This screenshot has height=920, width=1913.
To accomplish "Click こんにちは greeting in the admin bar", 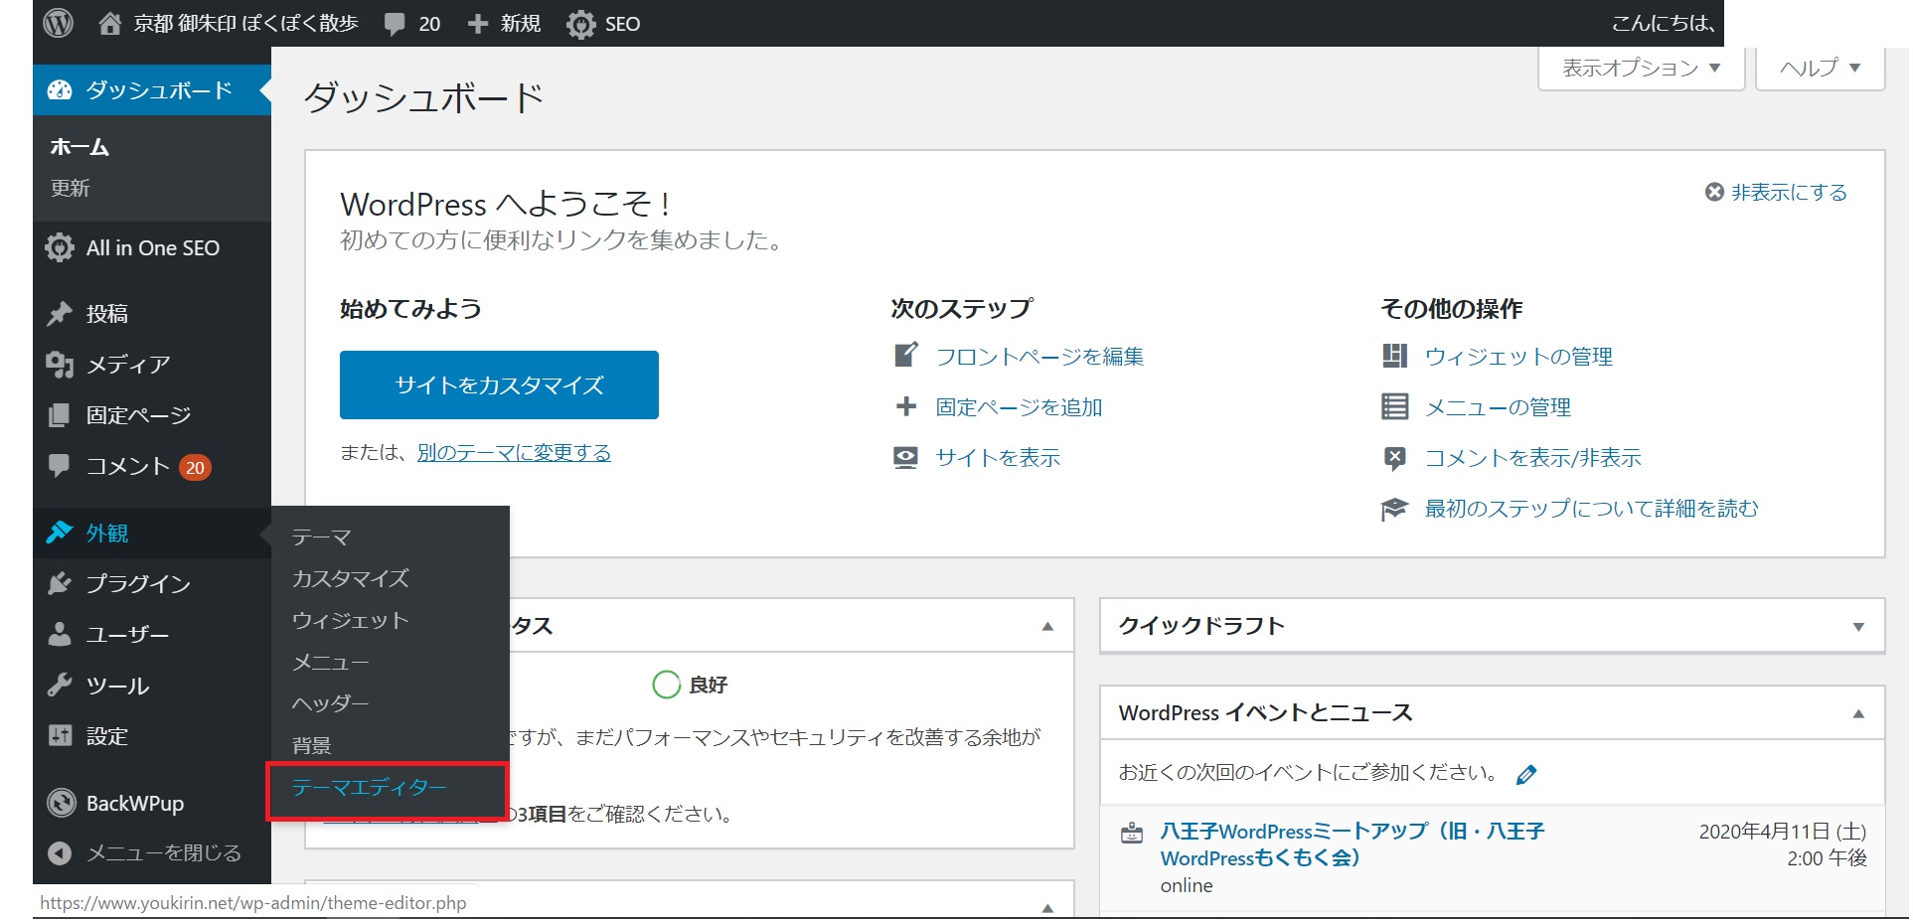I will click(1663, 23).
